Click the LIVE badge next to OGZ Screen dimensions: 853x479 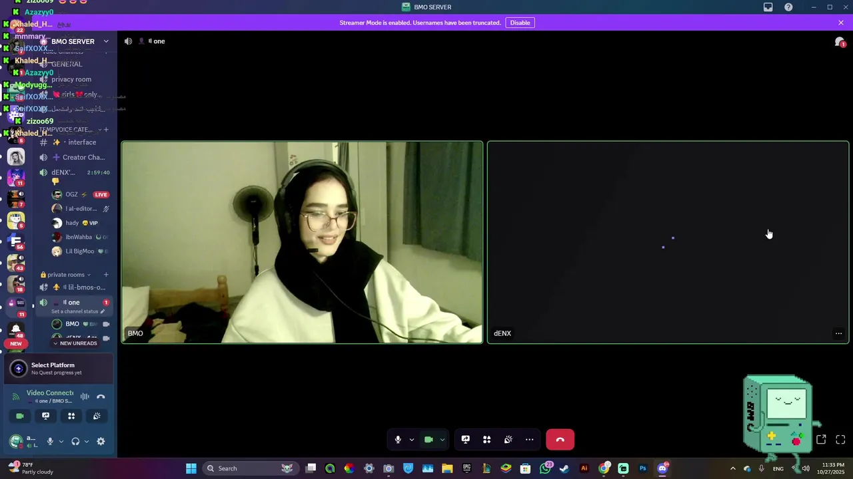101,195
